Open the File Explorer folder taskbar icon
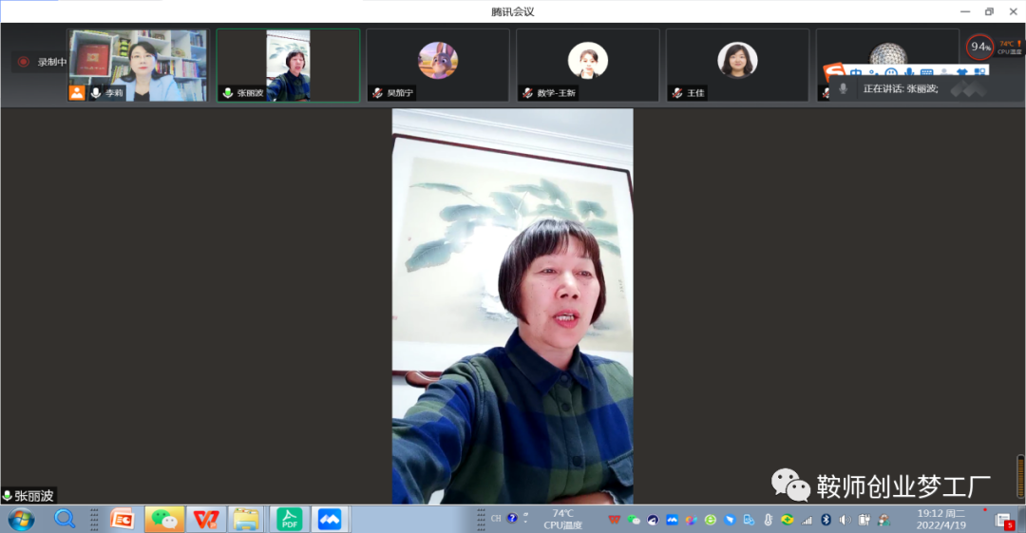 [x=246, y=520]
